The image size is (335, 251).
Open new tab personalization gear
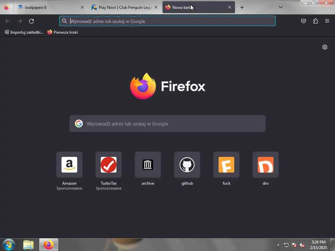[x=325, y=47]
